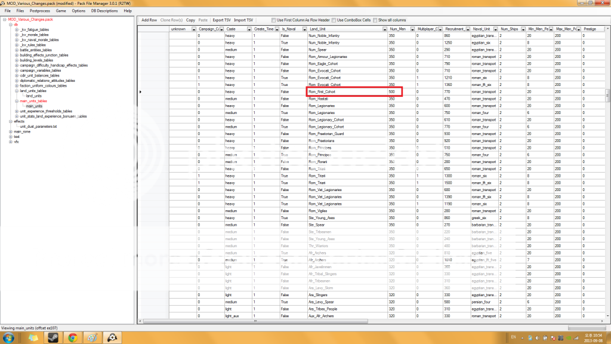Click the Export TSV button

point(221,20)
